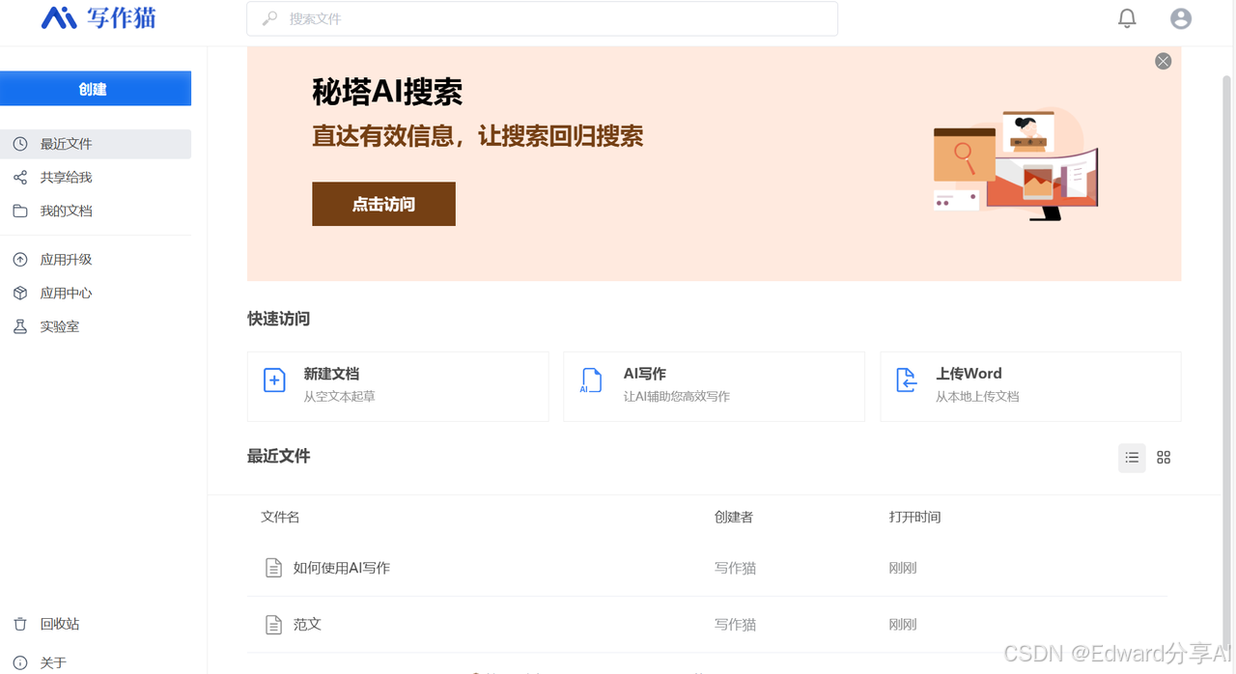The width and height of the screenshot is (1236, 674).
Task: Open the file 如何使用AI写作
Action: 342,568
